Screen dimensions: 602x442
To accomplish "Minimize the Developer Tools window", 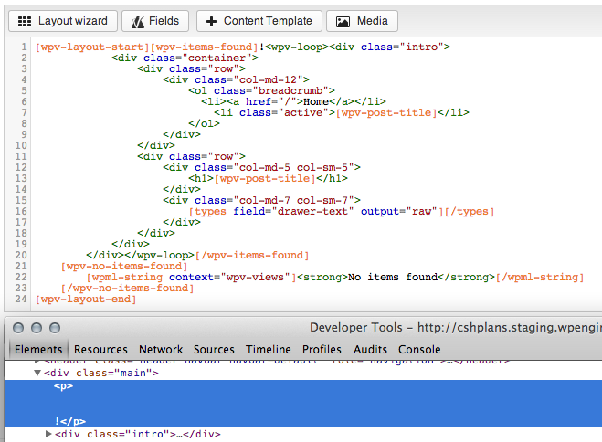I will pos(37,328).
